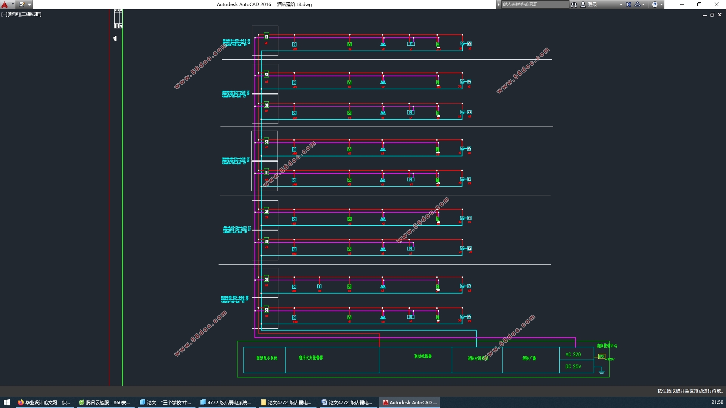Open the [-] viewport controls menu
The height and width of the screenshot is (408, 726).
[4, 14]
